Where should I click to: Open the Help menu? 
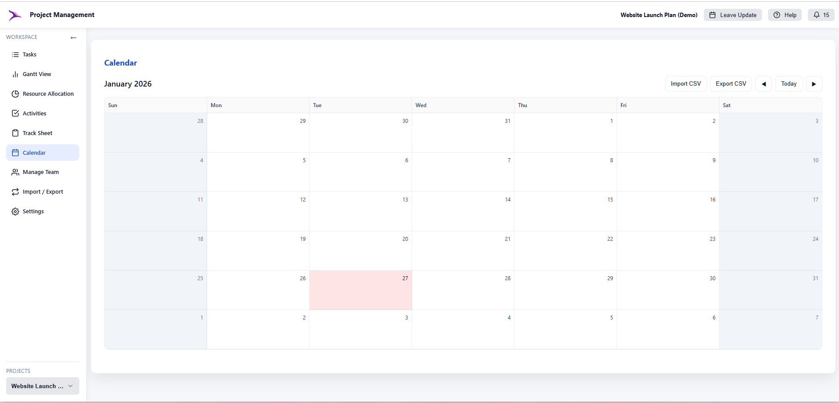point(784,14)
